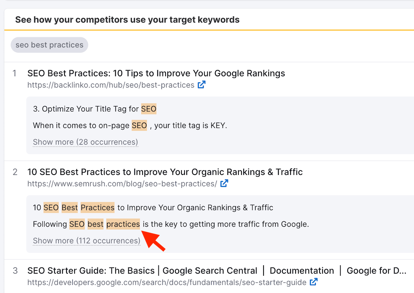
Task: Click highlighted "SEO" right after "Following"
Action: [77, 224]
